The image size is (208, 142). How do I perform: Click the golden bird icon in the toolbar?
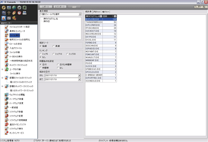14,18
